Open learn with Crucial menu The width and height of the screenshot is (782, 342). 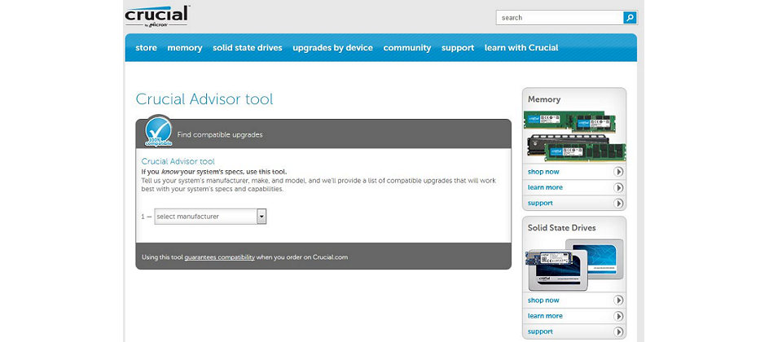[x=521, y=48]
